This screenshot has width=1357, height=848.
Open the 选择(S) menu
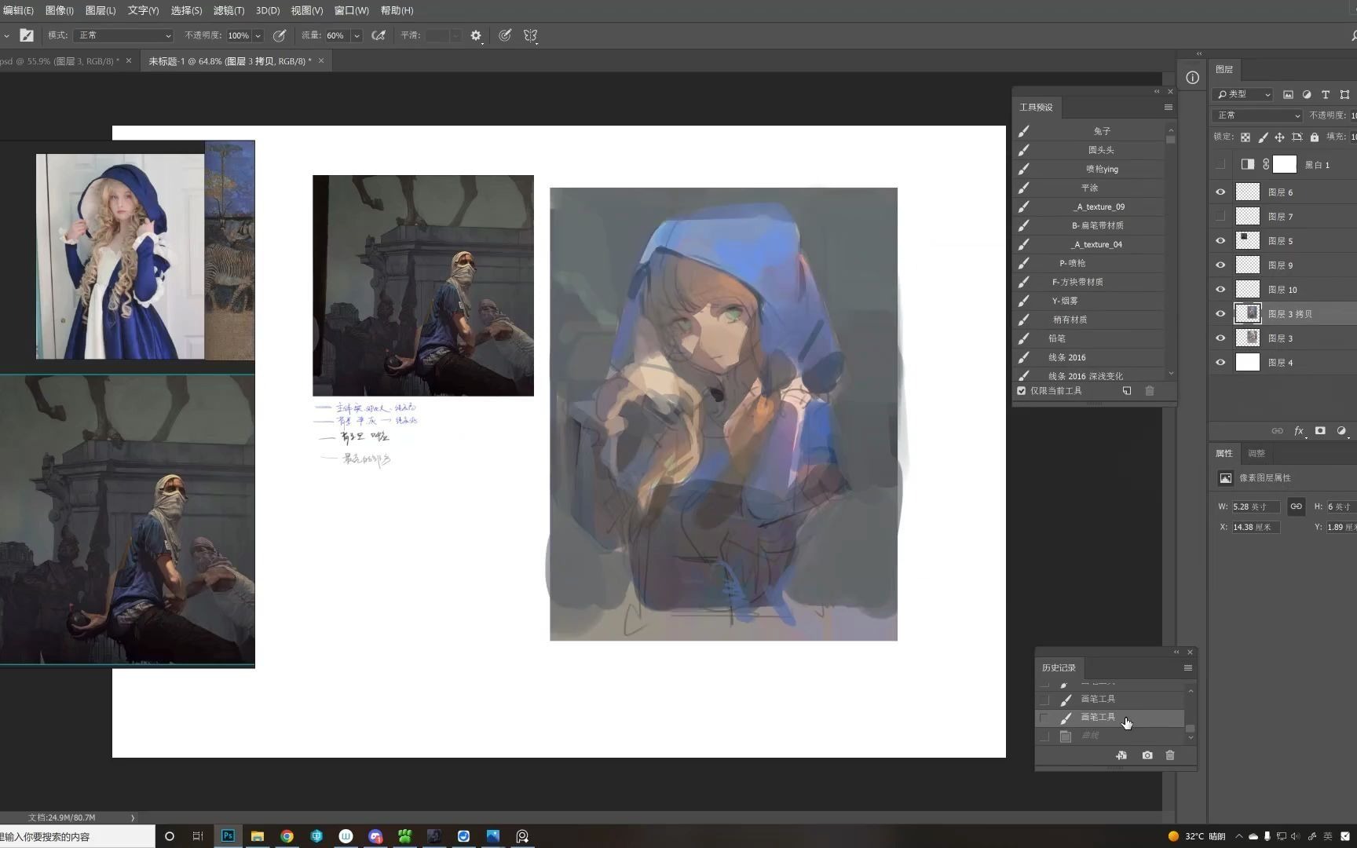pyautogui.click(x=186, y=10)
